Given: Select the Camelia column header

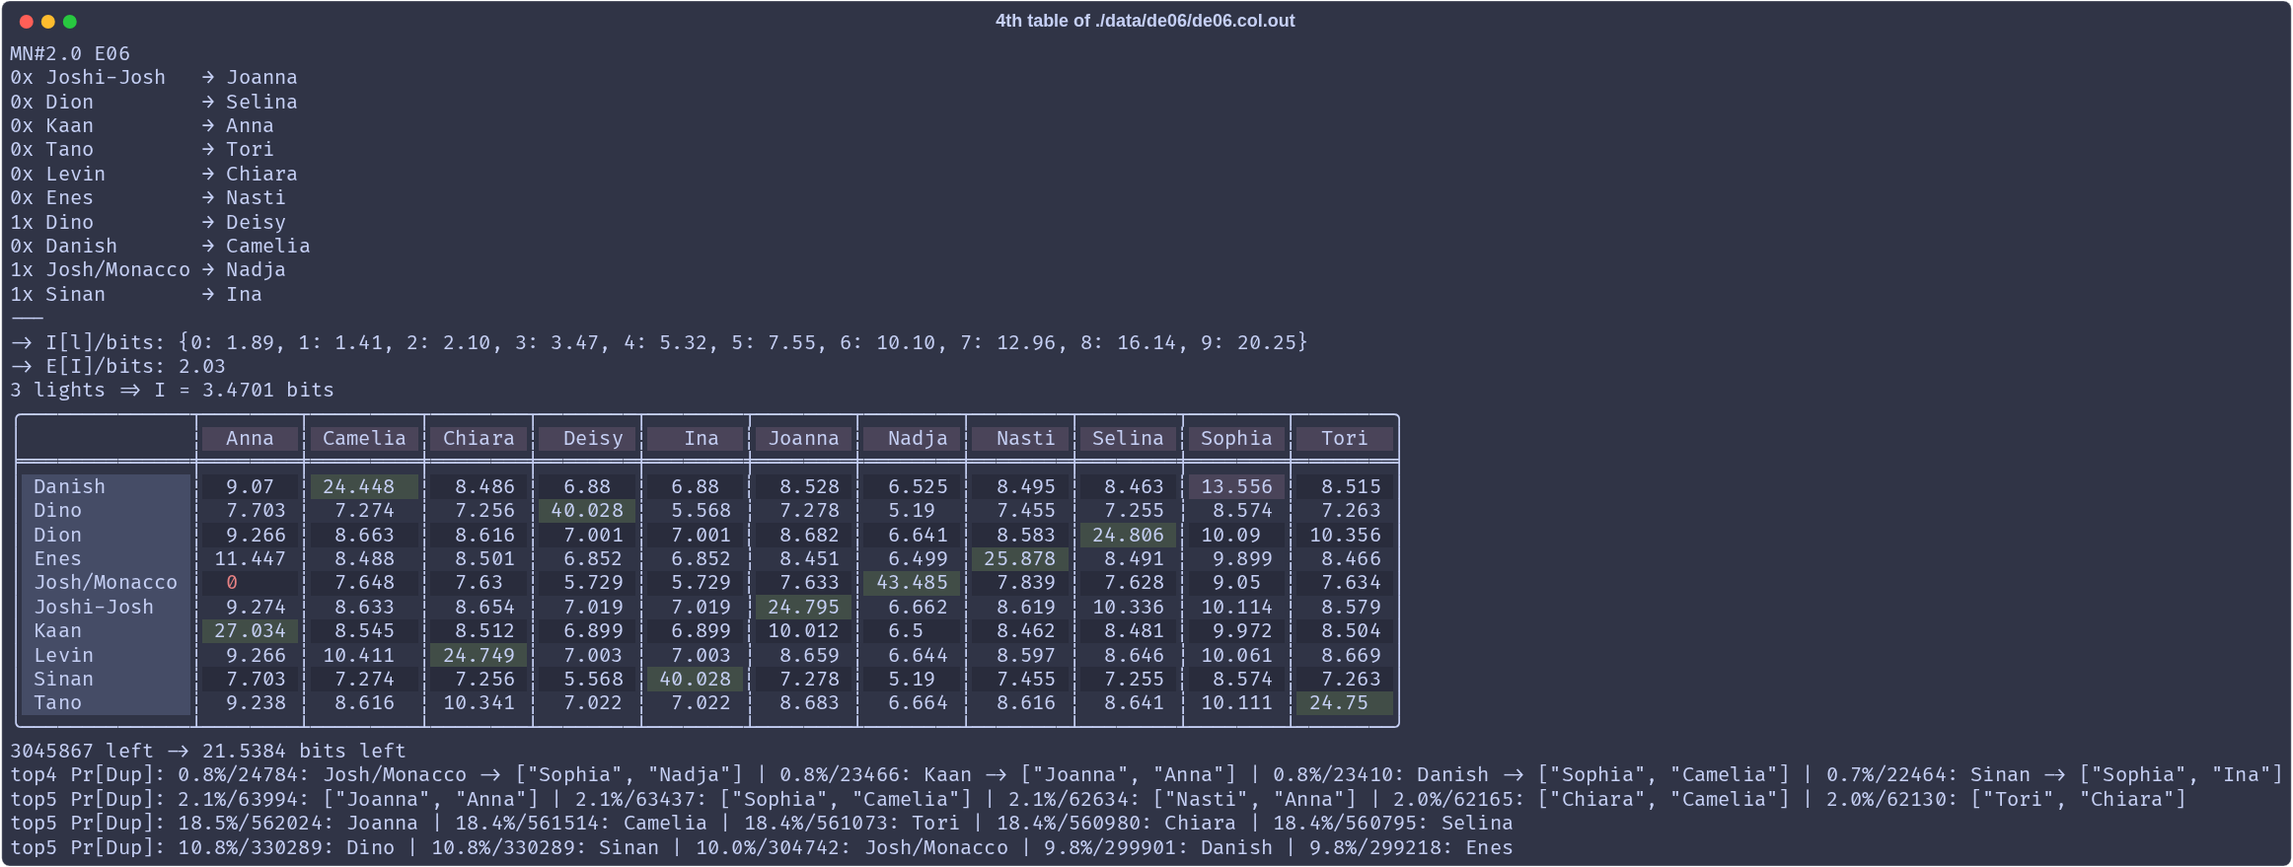Looking at the screenshot, I should pos(364,439).
